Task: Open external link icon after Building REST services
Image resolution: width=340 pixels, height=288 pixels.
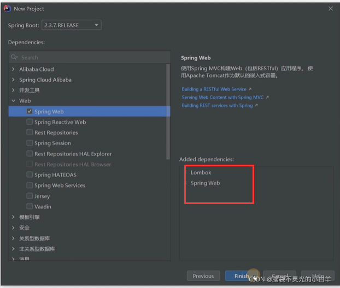Action: pyautogui.click(x=256, y=105)
